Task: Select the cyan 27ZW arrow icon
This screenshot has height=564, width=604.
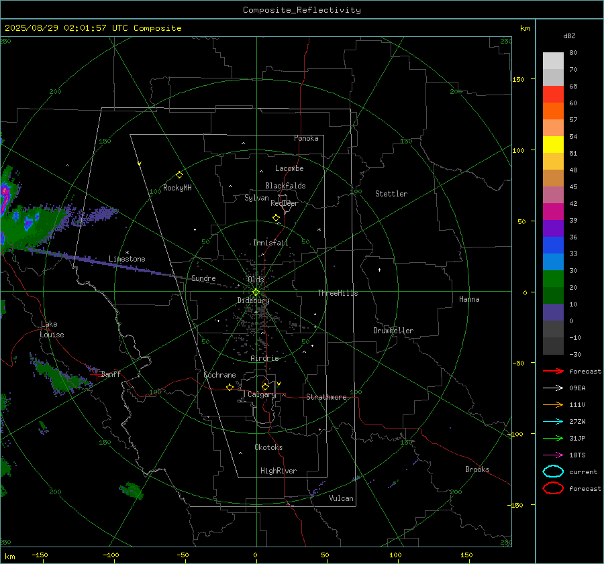Action: coord(553,422)
